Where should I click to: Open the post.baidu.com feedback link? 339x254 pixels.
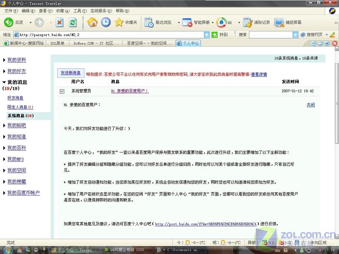206,224
